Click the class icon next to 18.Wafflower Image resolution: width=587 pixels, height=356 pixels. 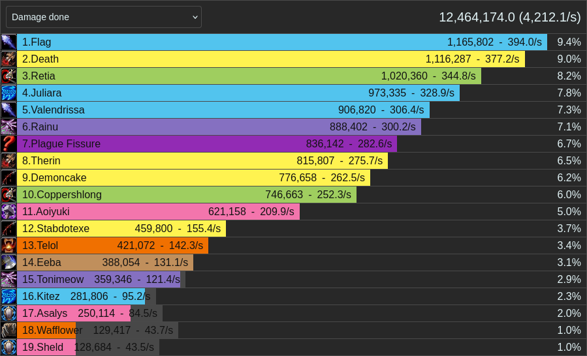[8, 330]
